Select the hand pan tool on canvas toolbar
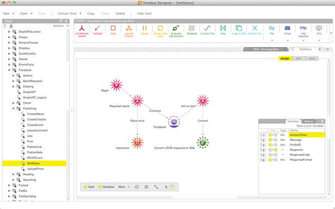The height and width of the screenshot is (209, 335). click(x=172, y=187)
